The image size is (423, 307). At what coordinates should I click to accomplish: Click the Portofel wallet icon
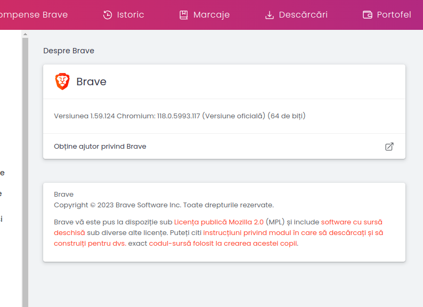click(368, 14)
